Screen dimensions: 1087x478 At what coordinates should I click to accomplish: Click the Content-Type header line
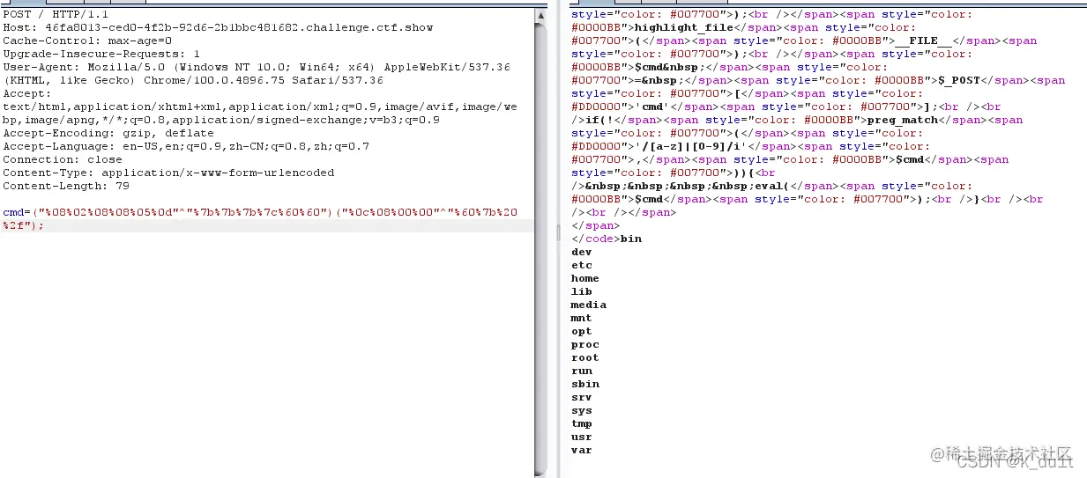coord(168,173)
